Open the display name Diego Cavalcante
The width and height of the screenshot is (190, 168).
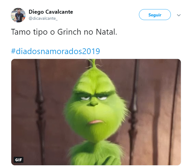(51, 12)
